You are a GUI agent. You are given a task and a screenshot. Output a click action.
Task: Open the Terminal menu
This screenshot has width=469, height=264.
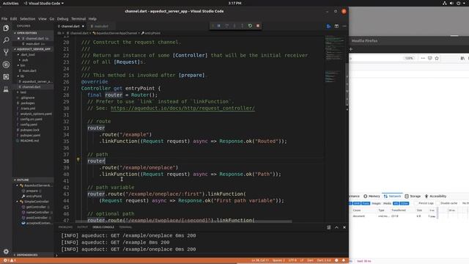coord(78,18)
